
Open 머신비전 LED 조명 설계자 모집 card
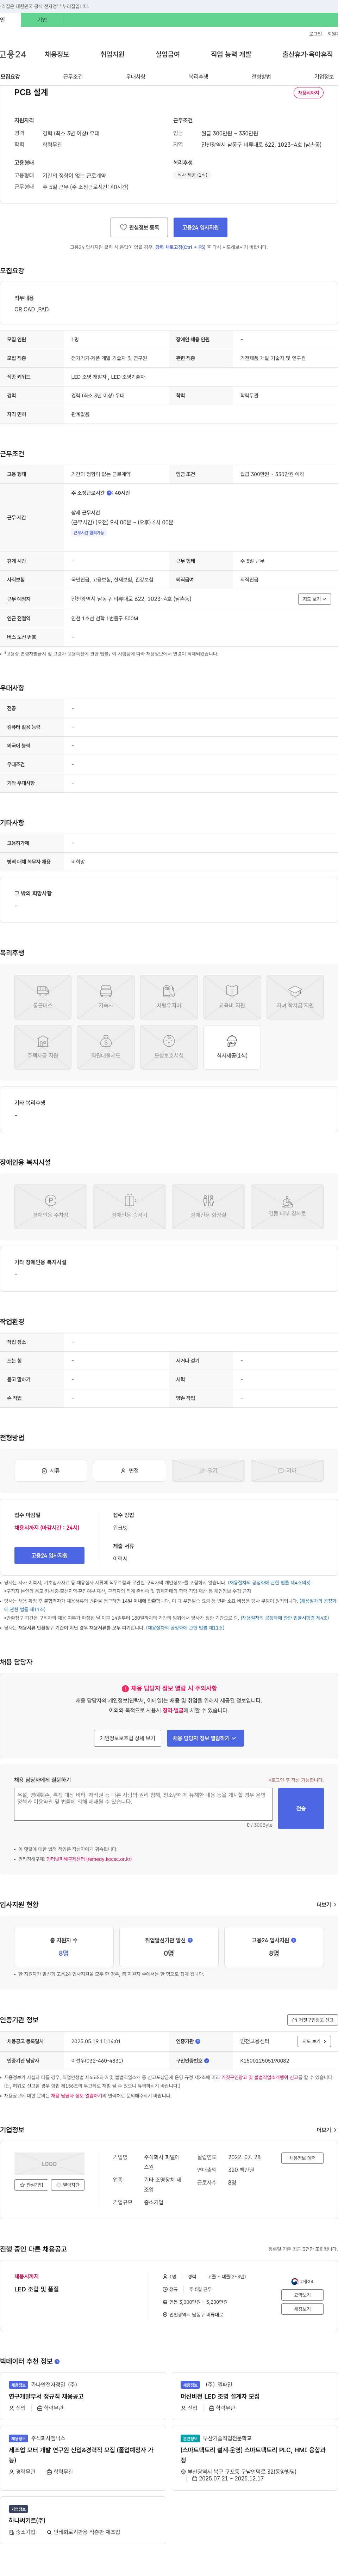[x=254, y=2396]
